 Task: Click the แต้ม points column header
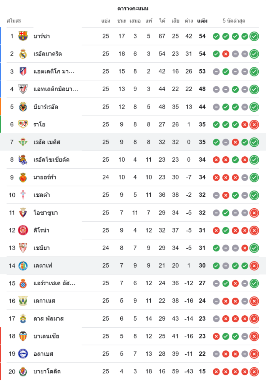coord(202,21)
